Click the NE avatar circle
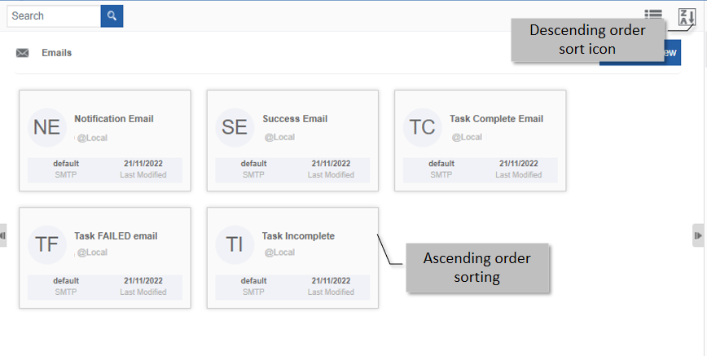Screen dimensions: 707x356 tap(47, 127)
